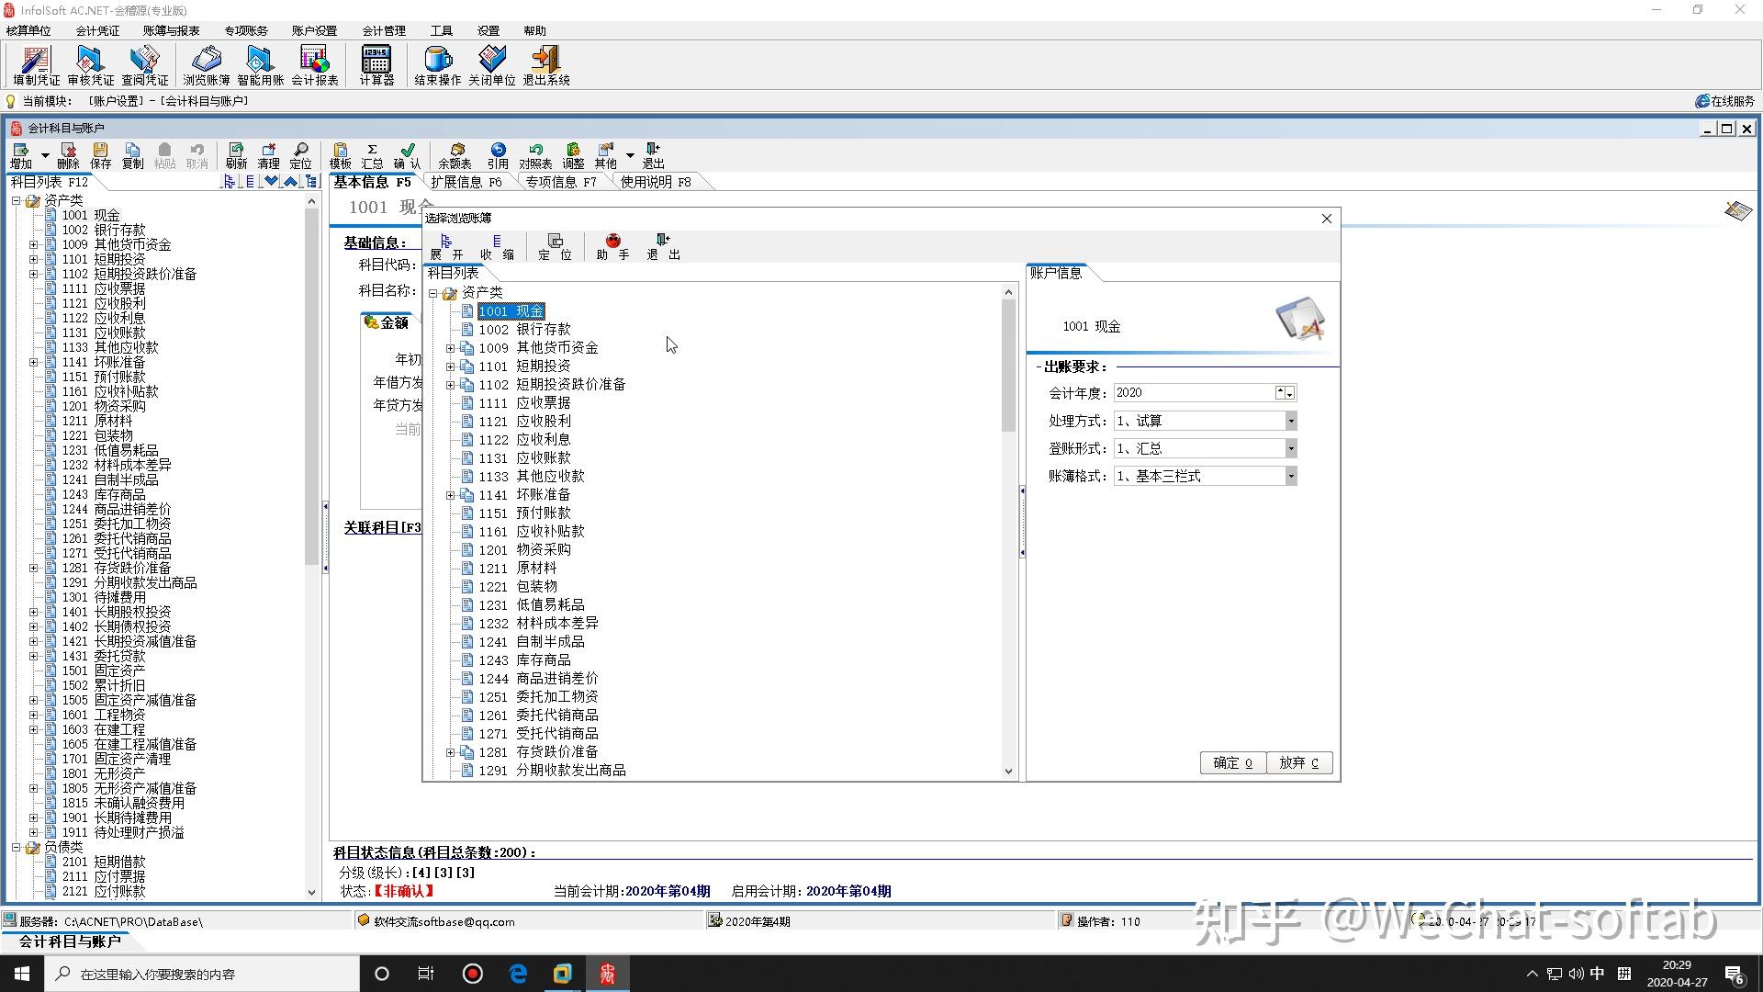1763x992 pixels.
Task: Click the 展开 icon in 选择浏览账簿 dialog
Action: (446, 247)
